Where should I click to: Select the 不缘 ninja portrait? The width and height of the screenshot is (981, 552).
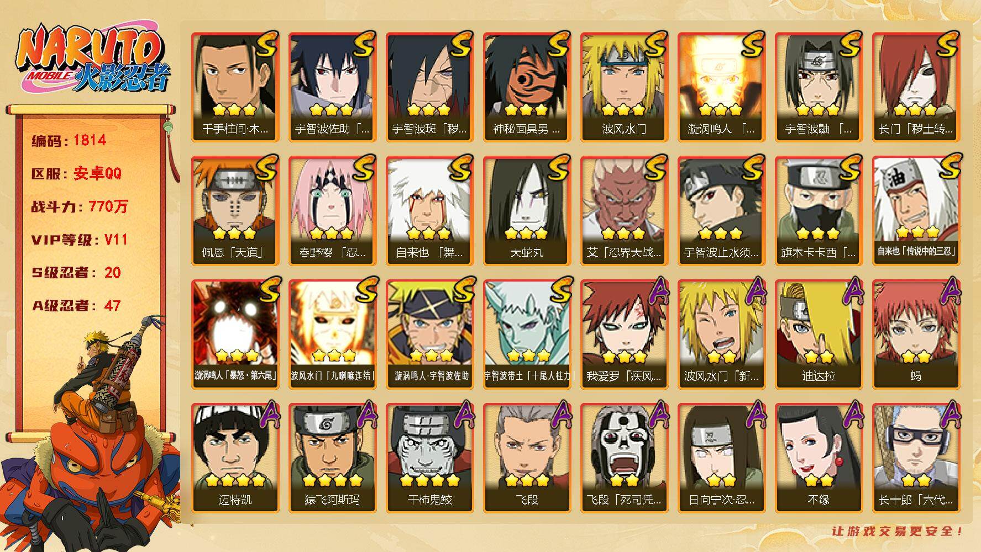819,458
